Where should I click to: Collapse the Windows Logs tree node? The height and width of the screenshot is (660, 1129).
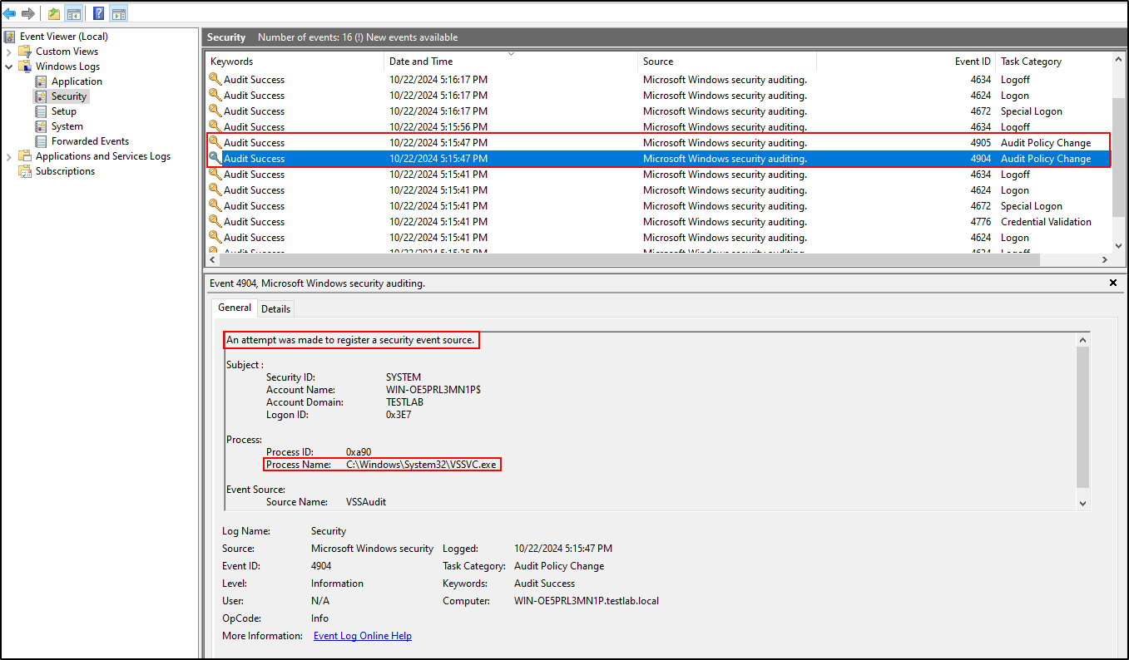coord(9,66)
